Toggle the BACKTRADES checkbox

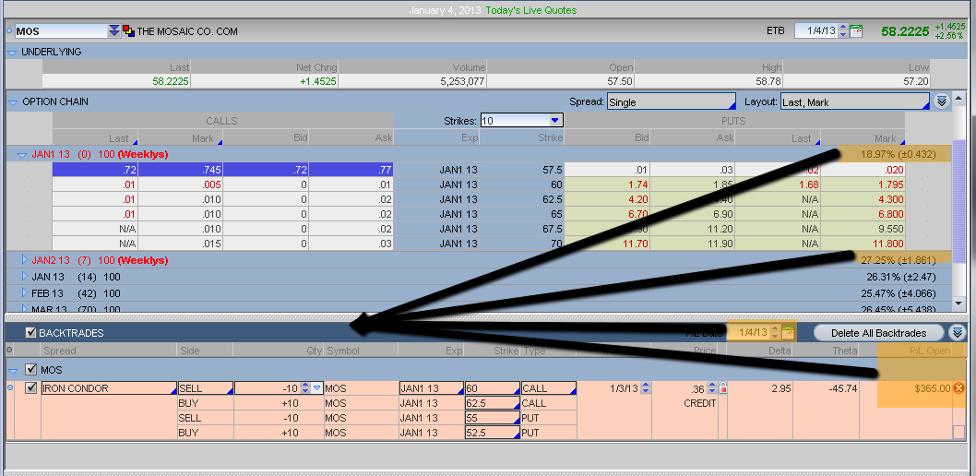click(31, 333)
